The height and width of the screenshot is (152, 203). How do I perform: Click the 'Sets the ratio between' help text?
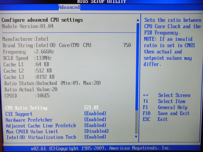173,20
